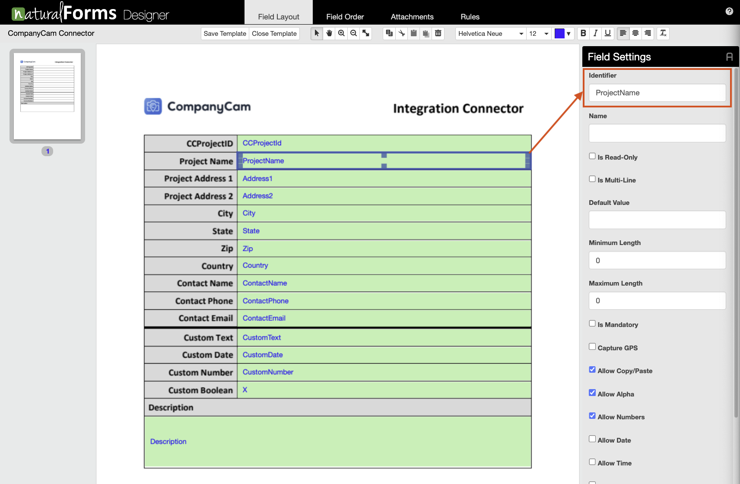The image size is (740, 484).
Task: Select the CustomDate form field
Action: coord(384,355)
